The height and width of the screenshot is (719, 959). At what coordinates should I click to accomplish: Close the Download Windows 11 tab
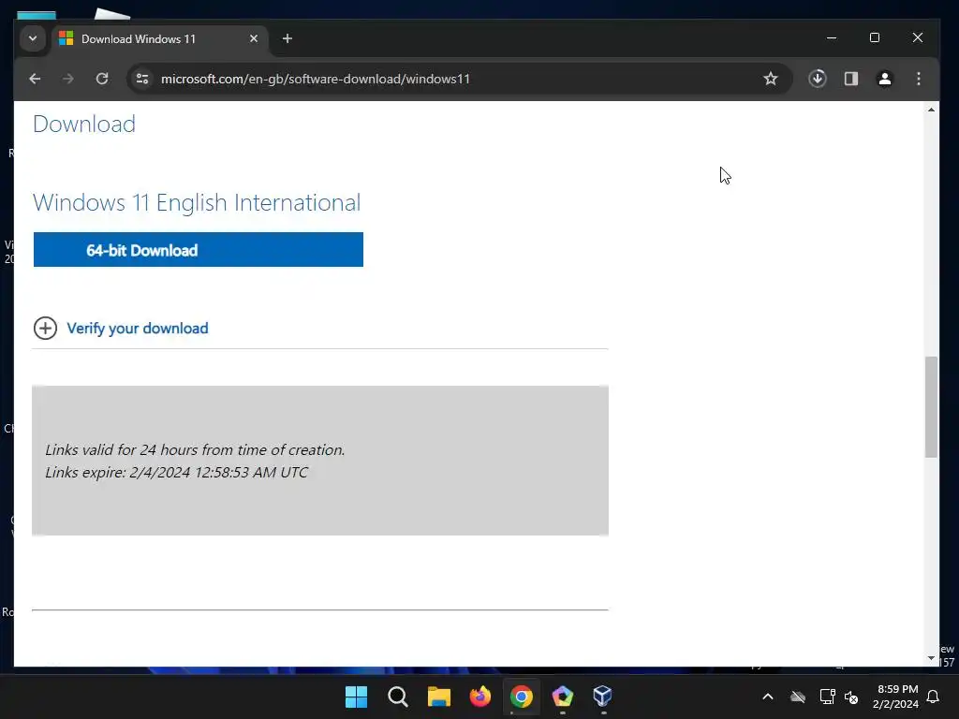(x=254, y=39)
